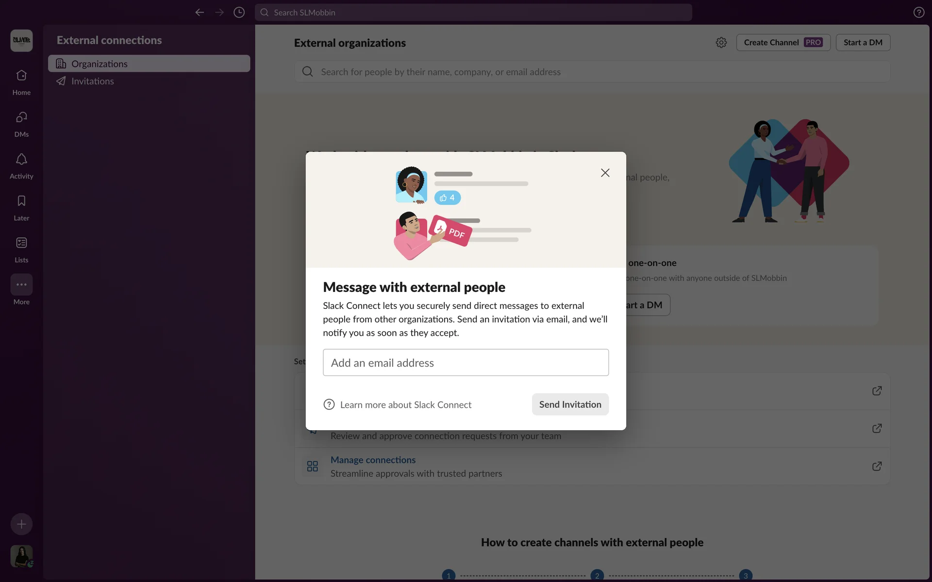This screenshot has height=582, width=932.
Task: Open Learn more about Slack Connect
Action: (x=405, y=404)
